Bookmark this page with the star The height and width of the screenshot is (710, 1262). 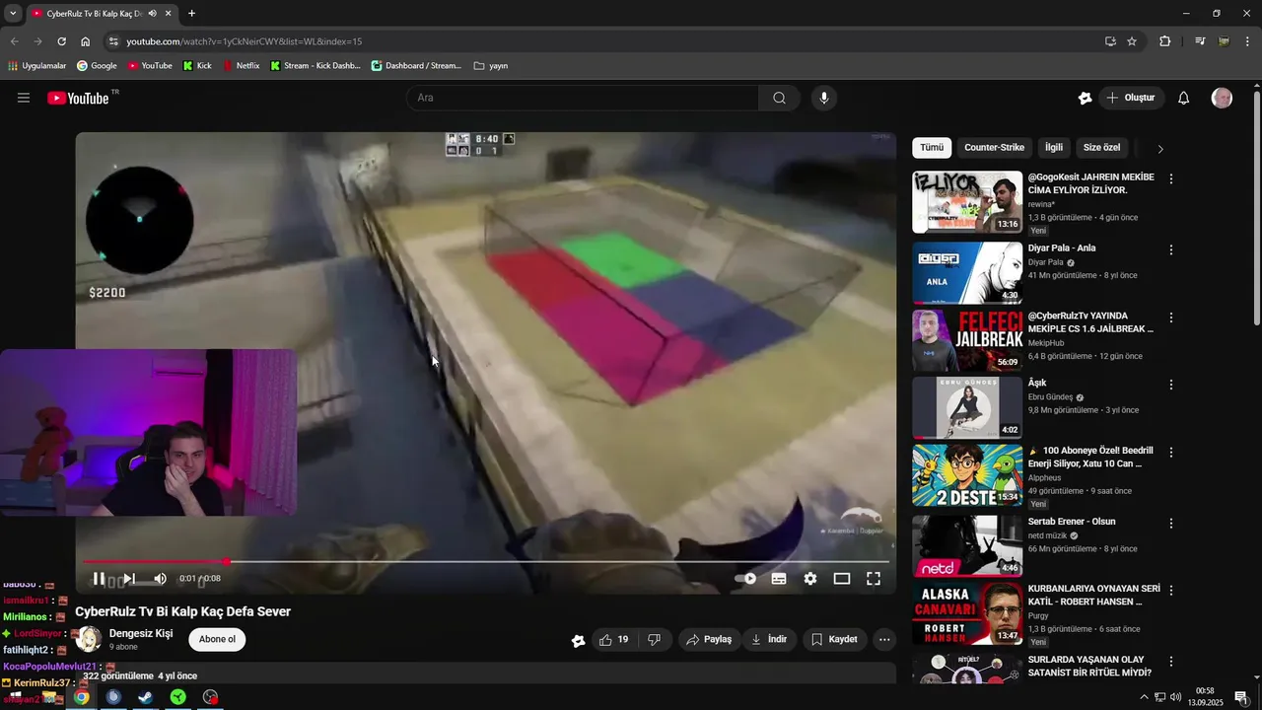pos(1132,41)
